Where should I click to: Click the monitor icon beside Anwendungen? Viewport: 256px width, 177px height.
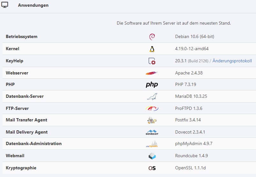pos(5,5)
